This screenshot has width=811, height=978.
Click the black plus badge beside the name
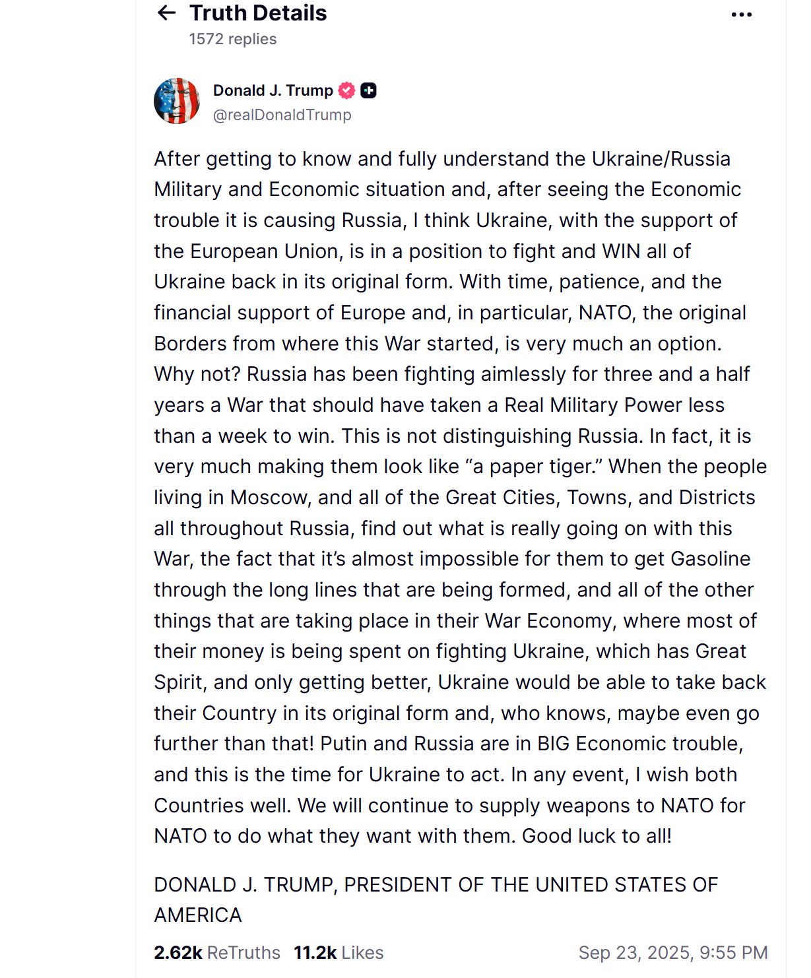(x=369, y=90)
